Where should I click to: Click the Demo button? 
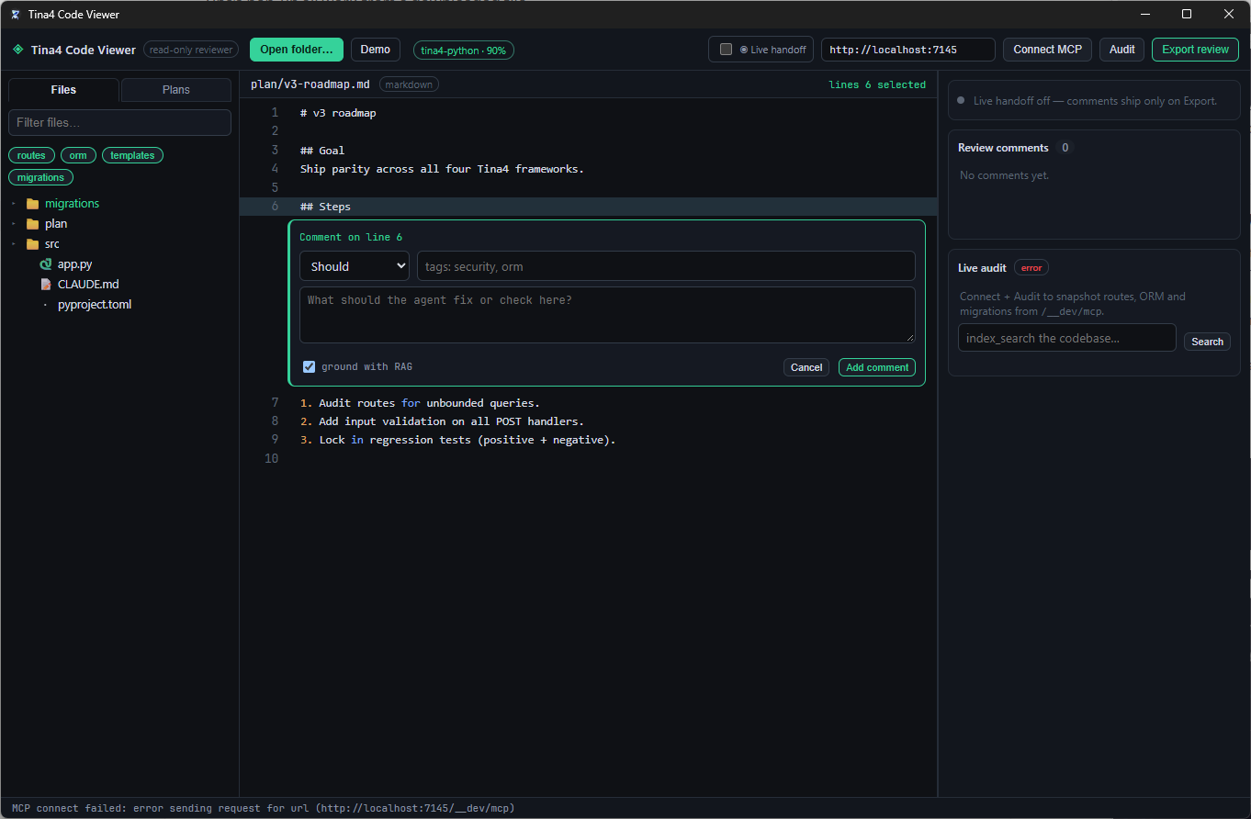click(x=375, y=50)
